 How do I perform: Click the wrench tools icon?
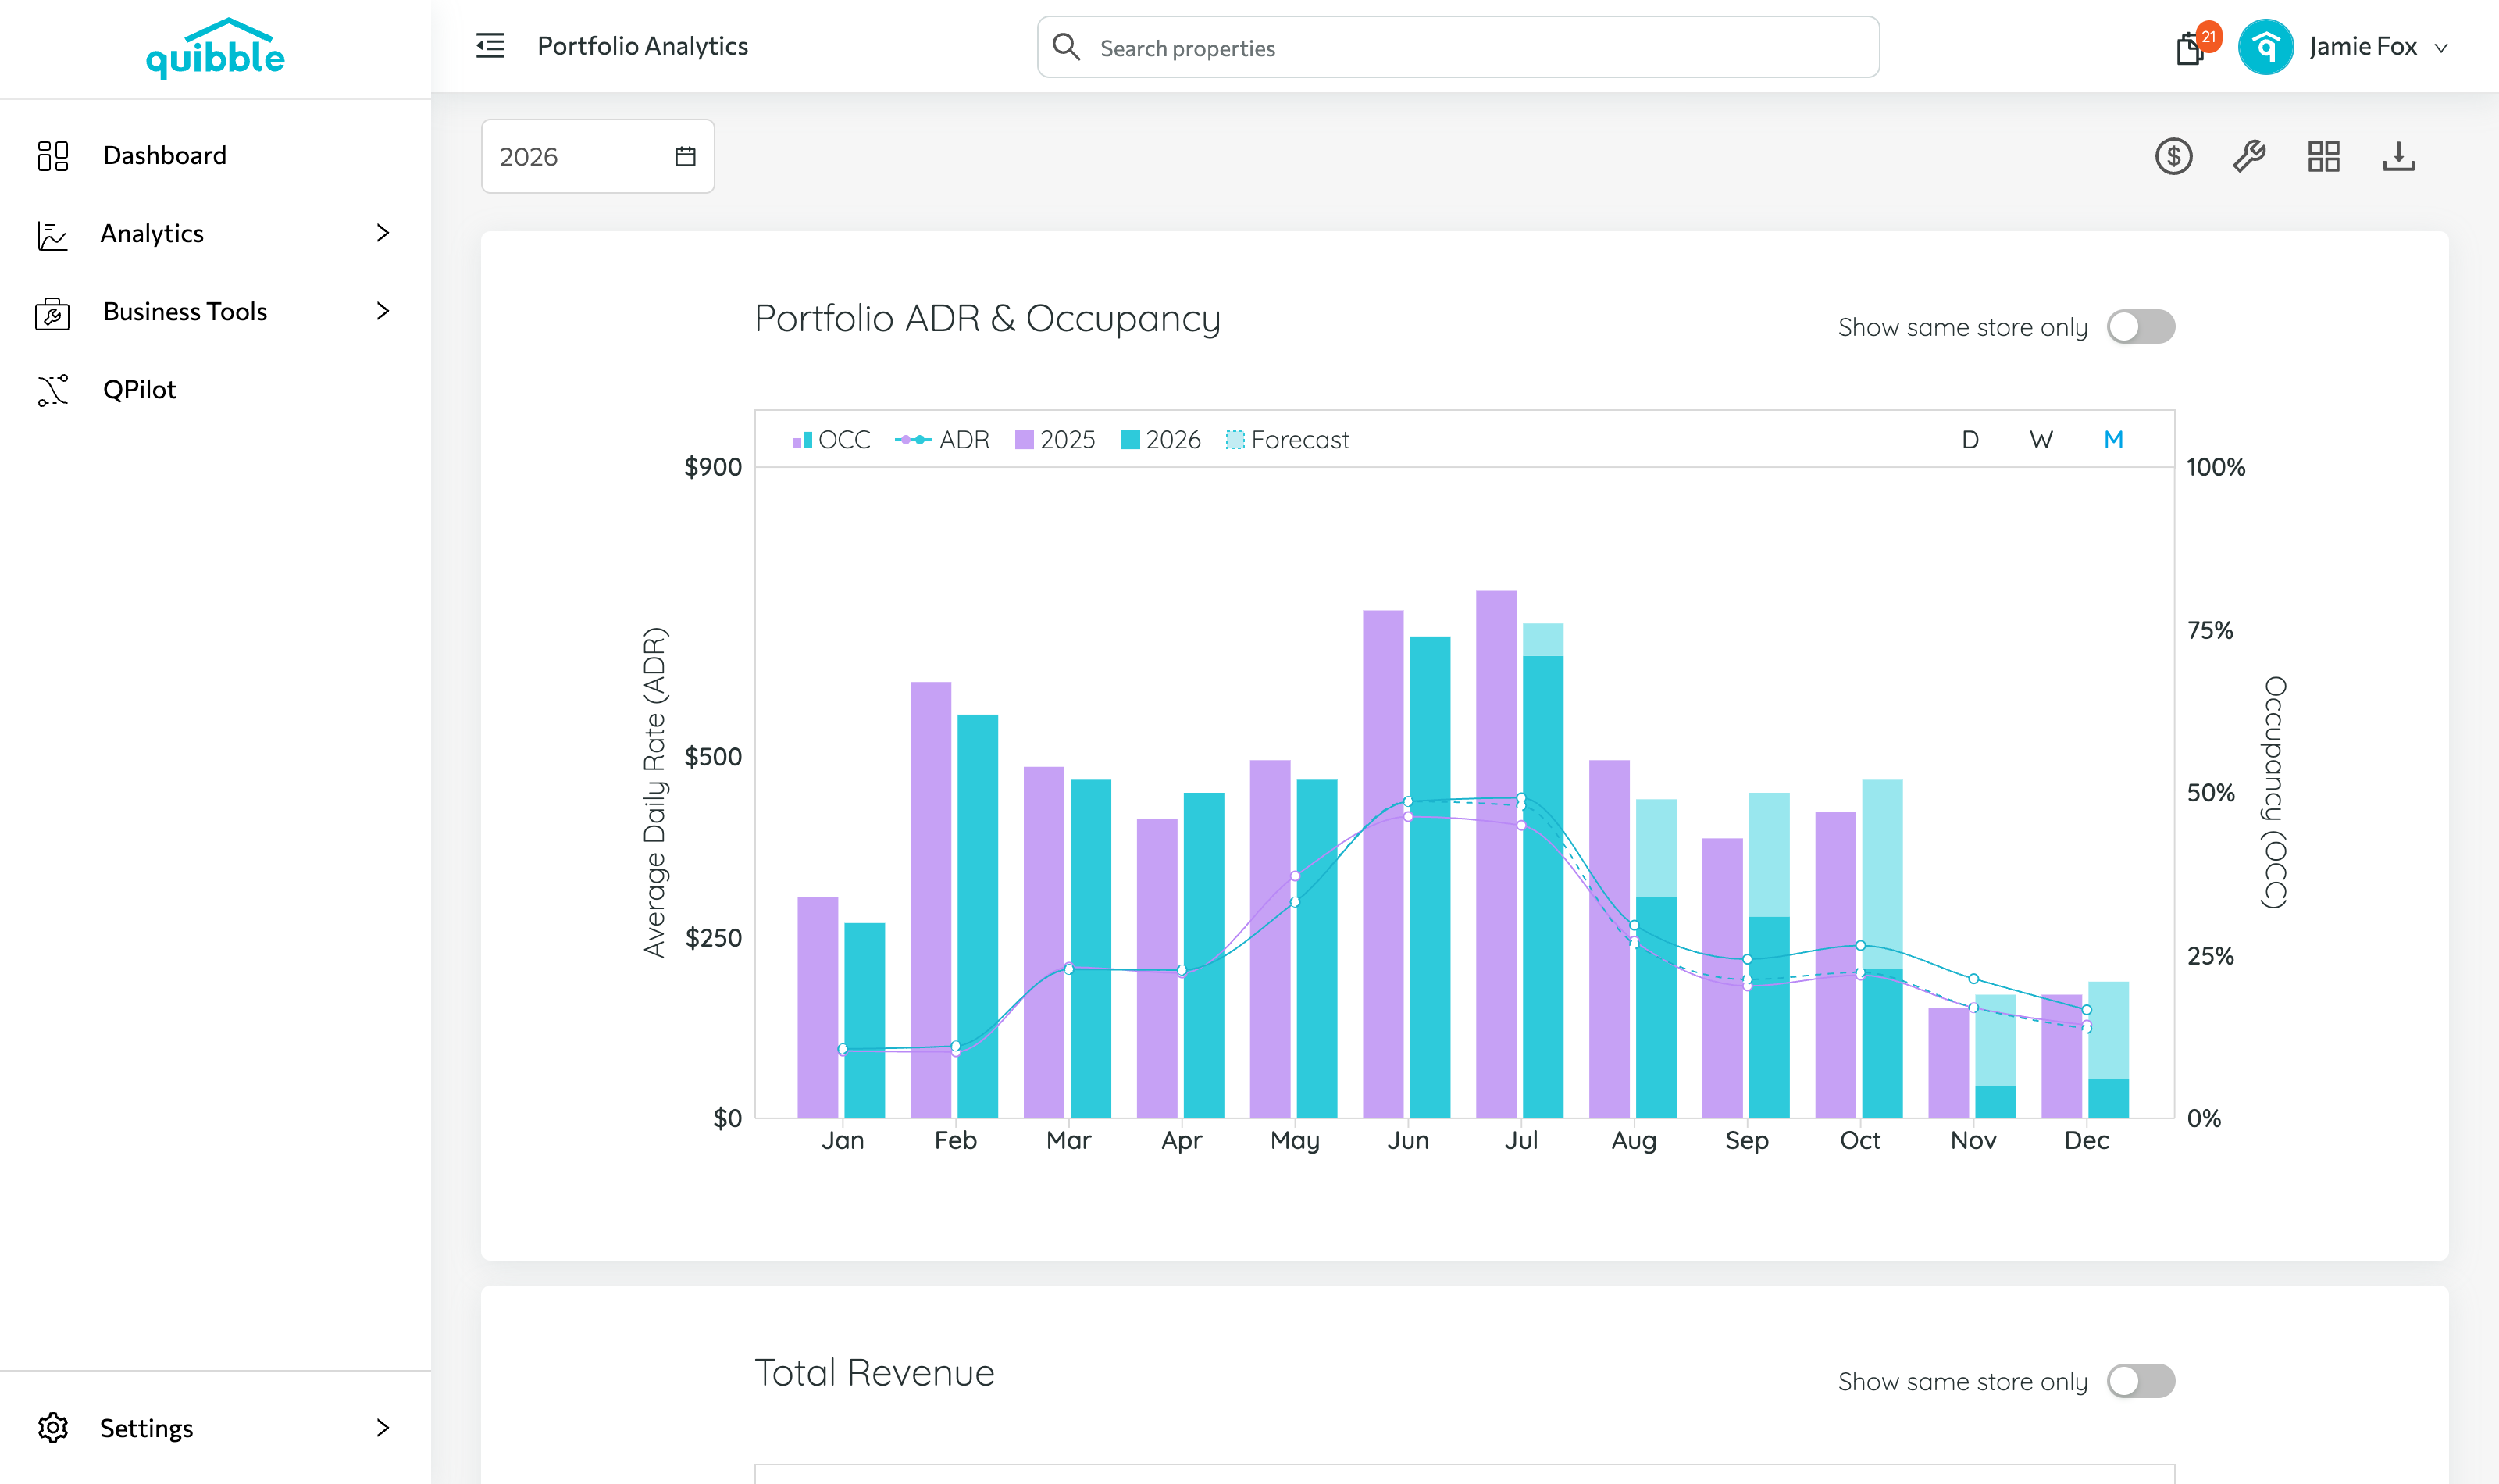tap(2248, 156)
